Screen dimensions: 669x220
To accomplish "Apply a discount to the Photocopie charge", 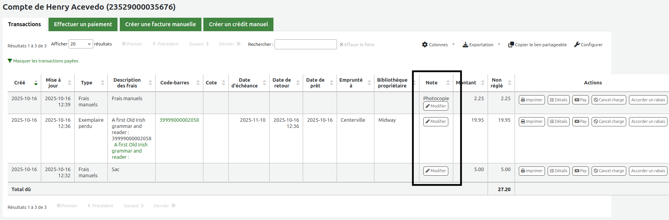I will (648, 100).
